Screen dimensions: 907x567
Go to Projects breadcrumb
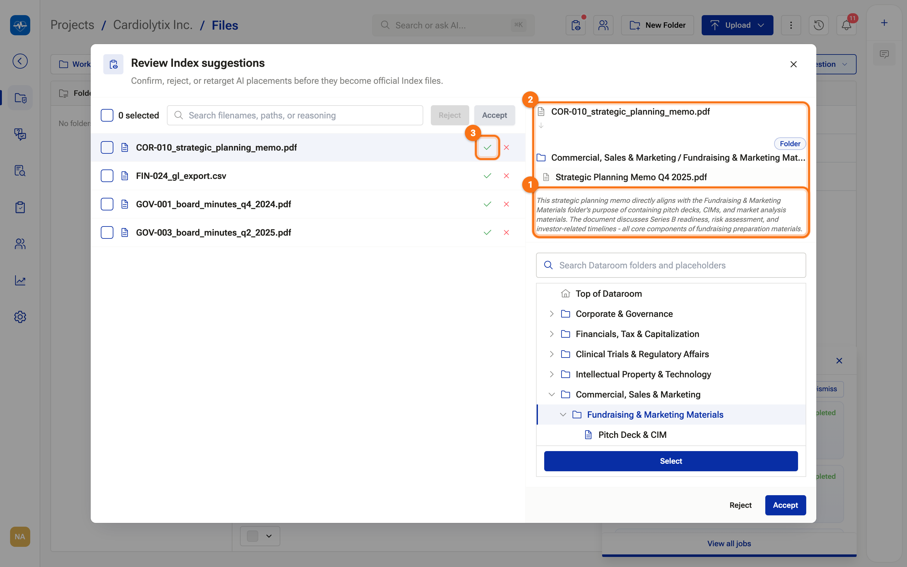tap(72, 25)
